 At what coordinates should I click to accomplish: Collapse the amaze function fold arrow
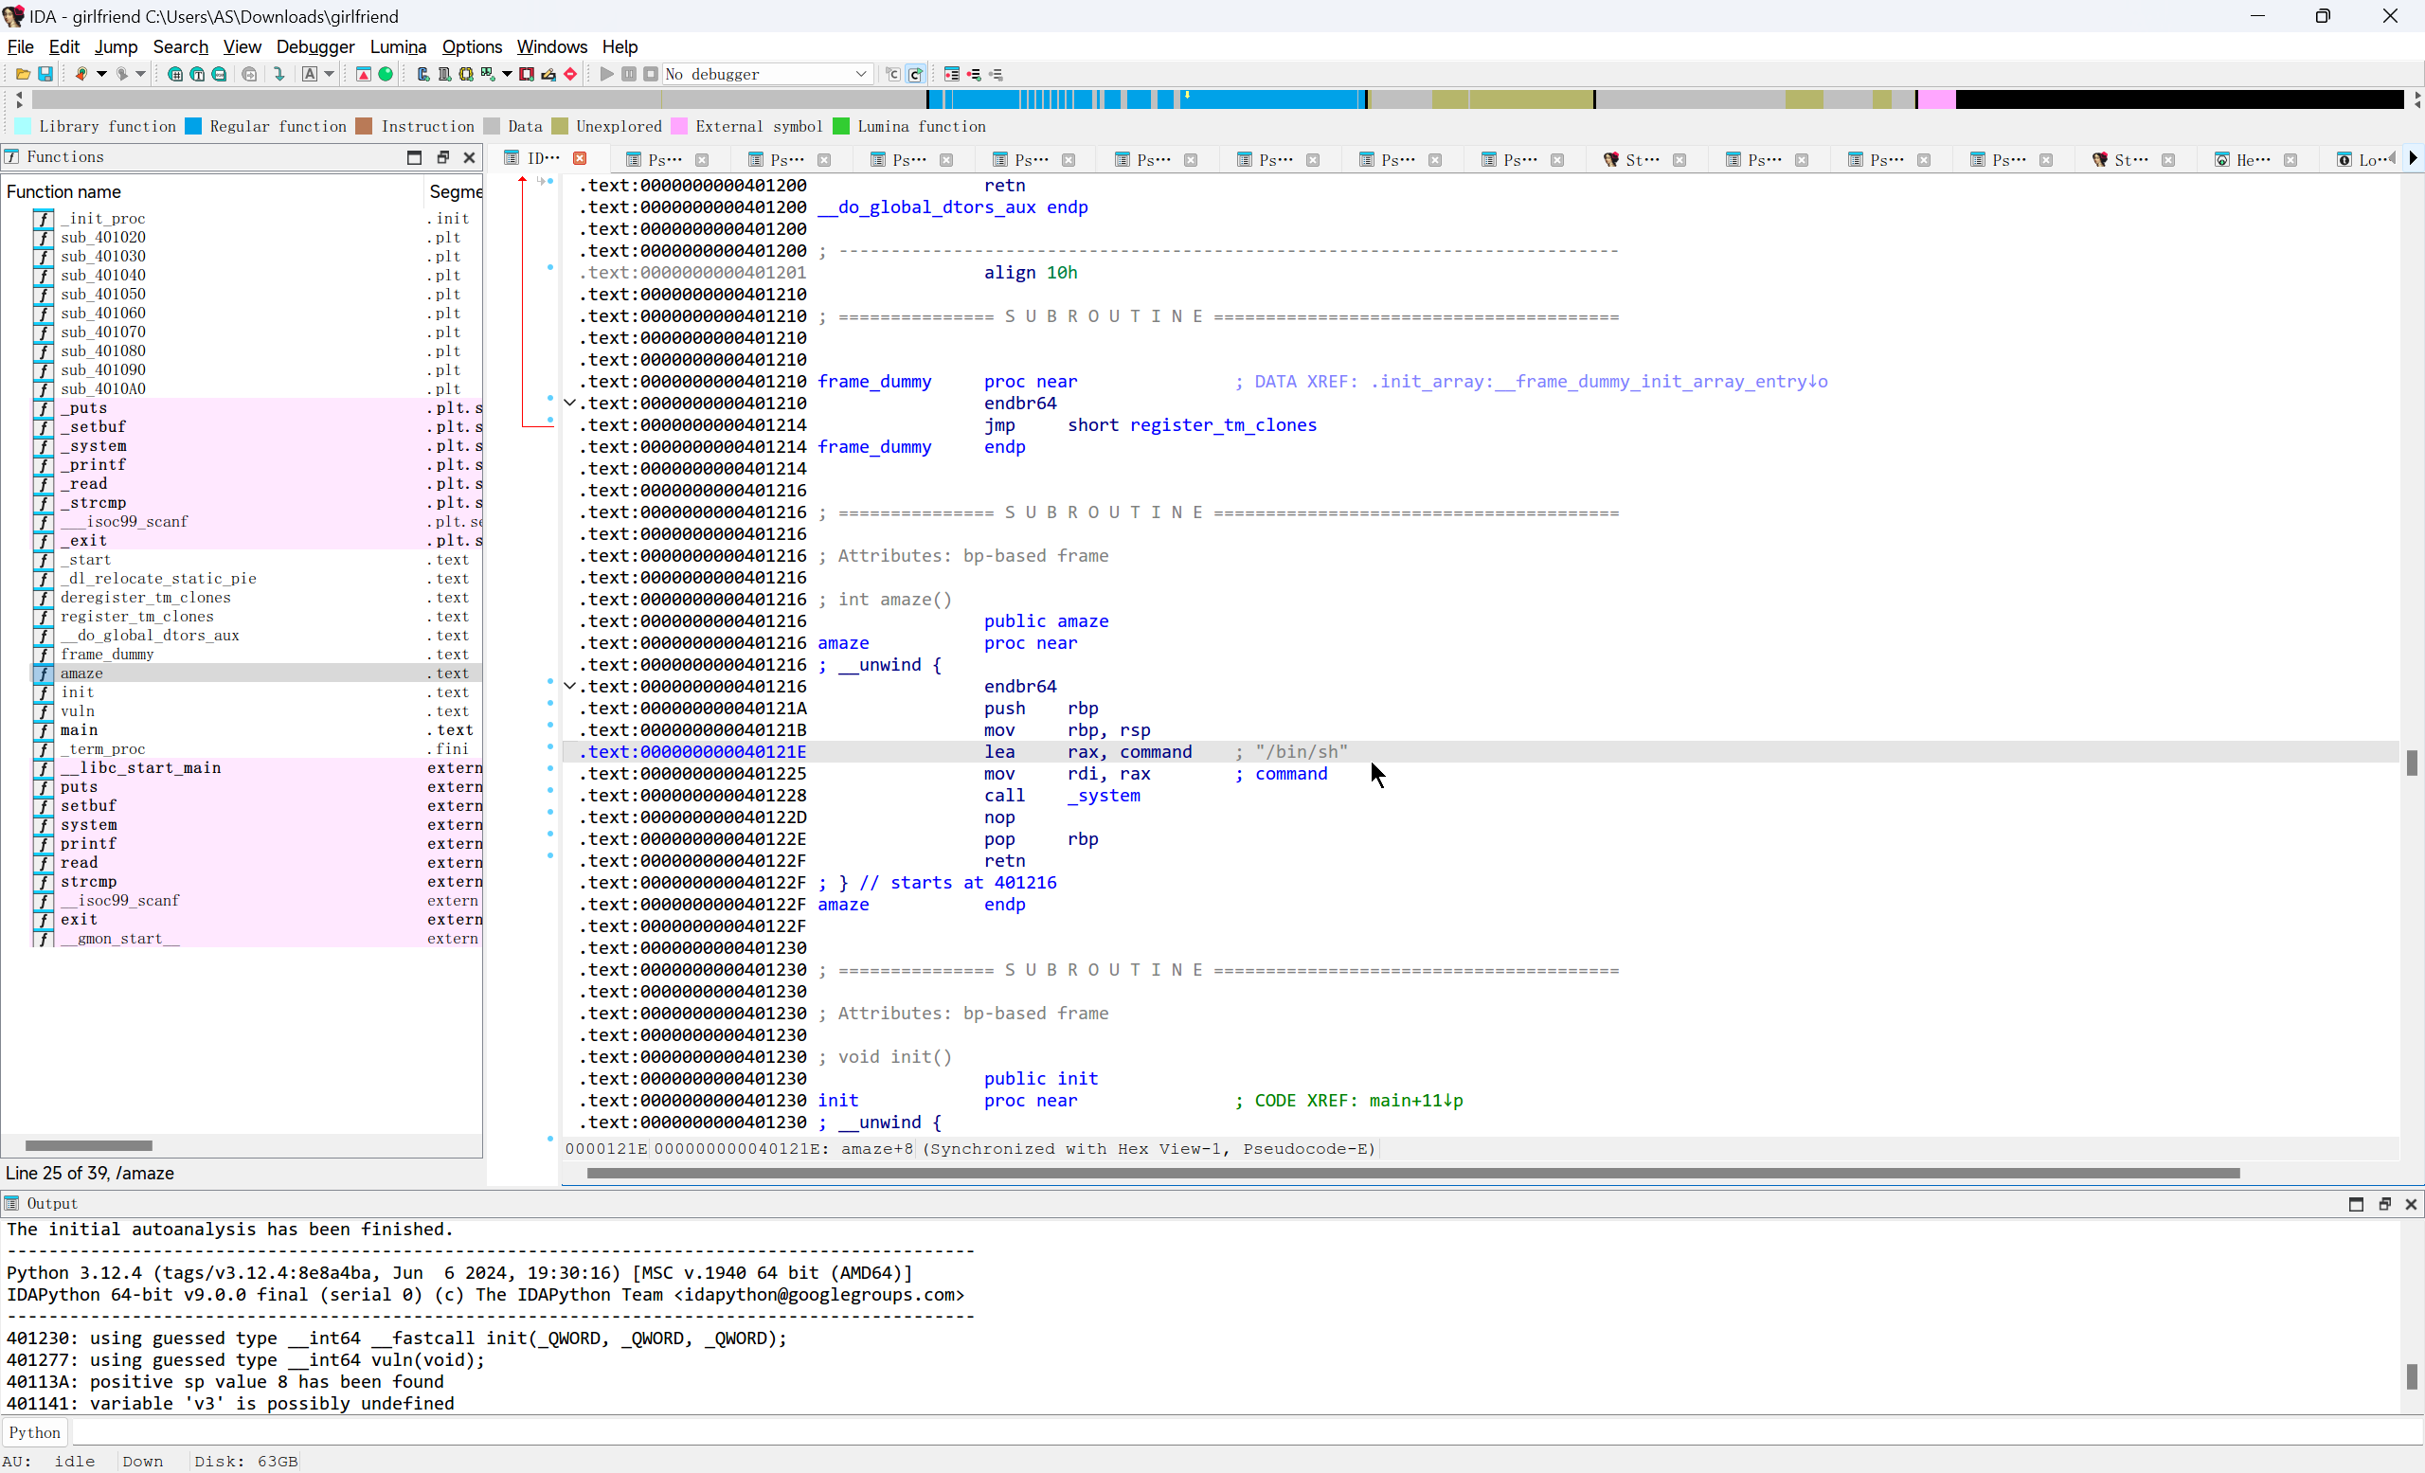click(x=570, y=686)
